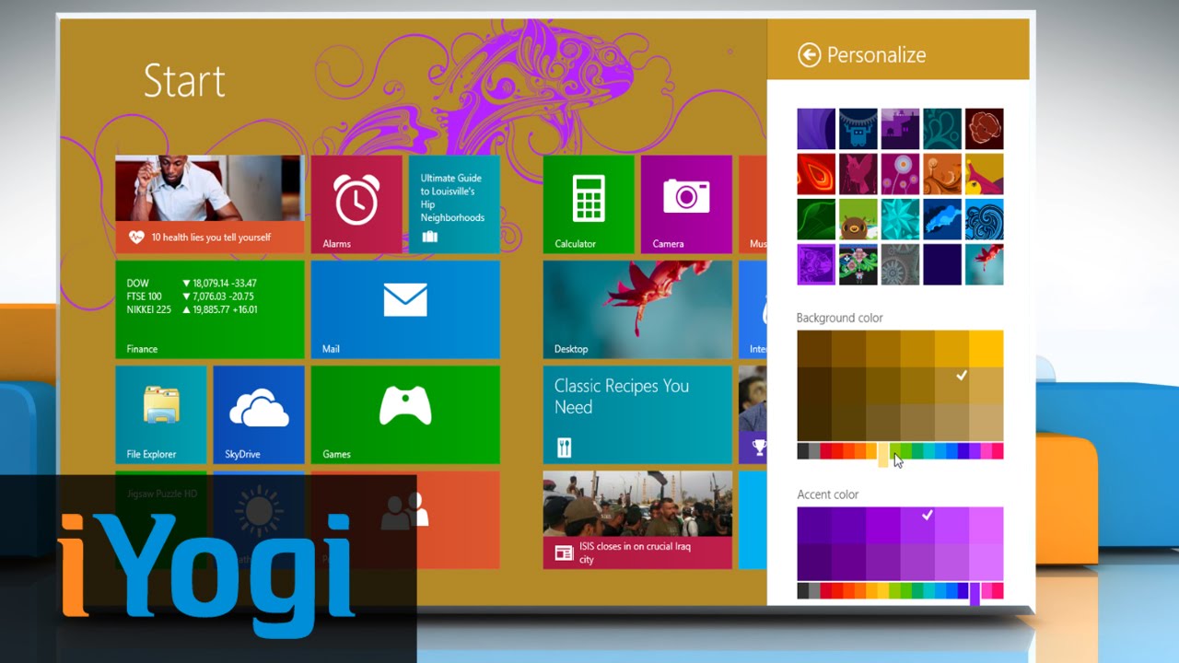Screen dimensions: 1179x663
Task: Open the 'Classic Recipes You Need' tile
Action: [637, 414]
